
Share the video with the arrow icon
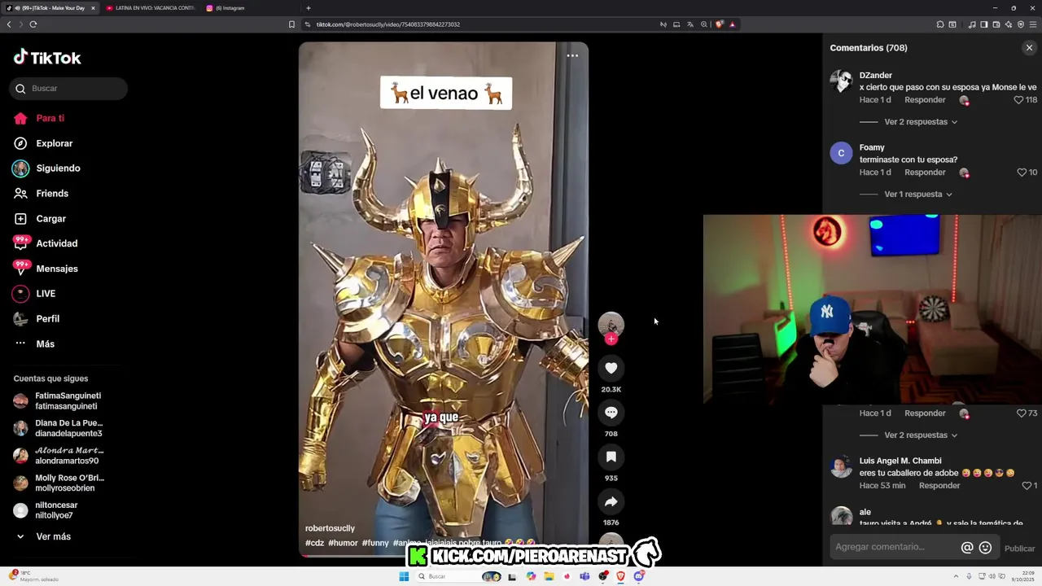pyautogui.click(x=611, y=501)
